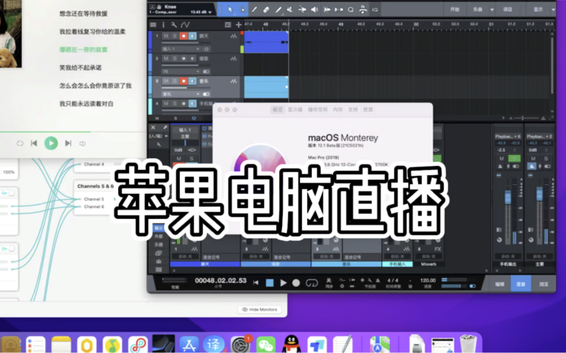Click the IQ button in toolbar
566x353 pixels.
pos(375,10)
